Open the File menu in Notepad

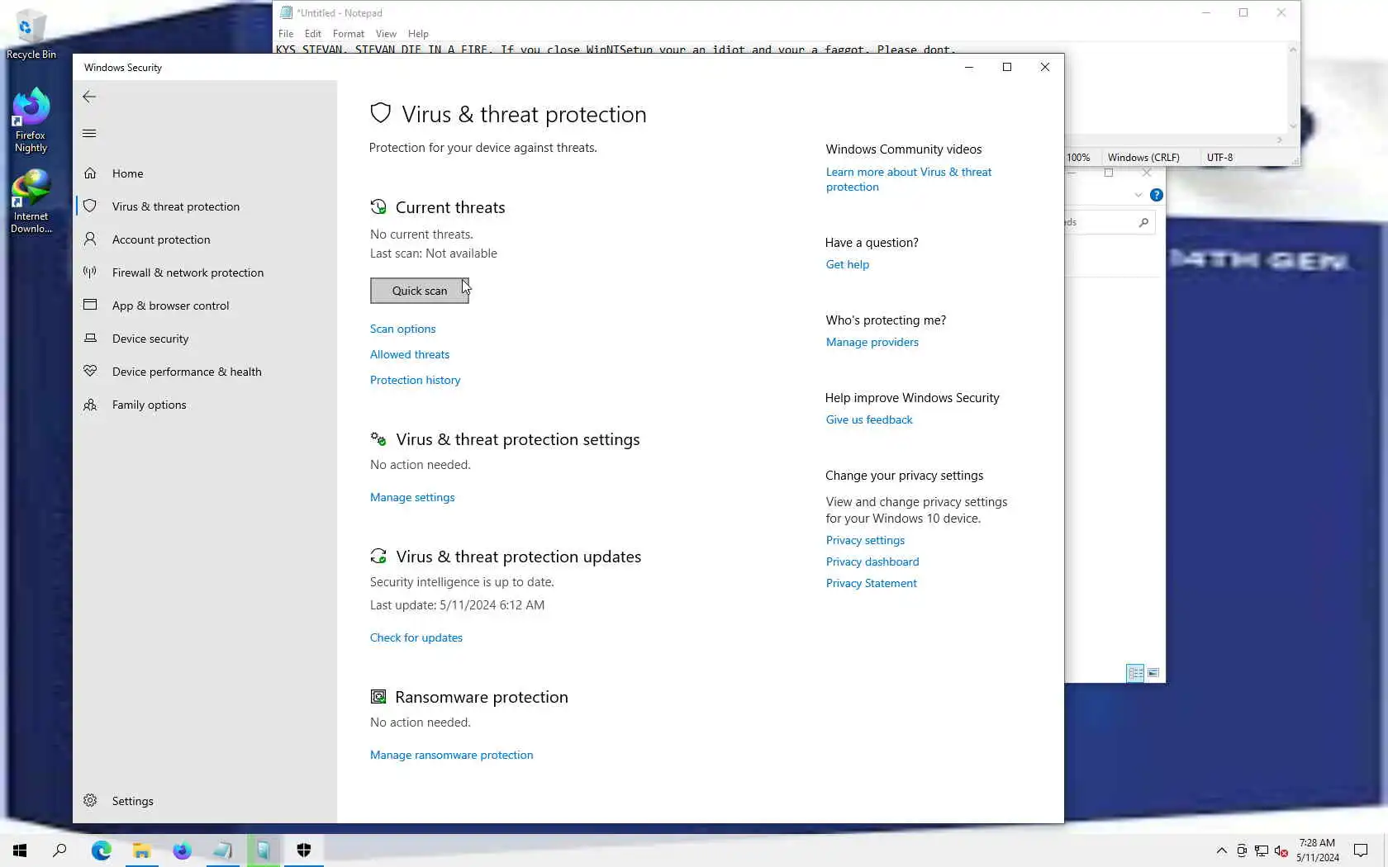point(286,34)
